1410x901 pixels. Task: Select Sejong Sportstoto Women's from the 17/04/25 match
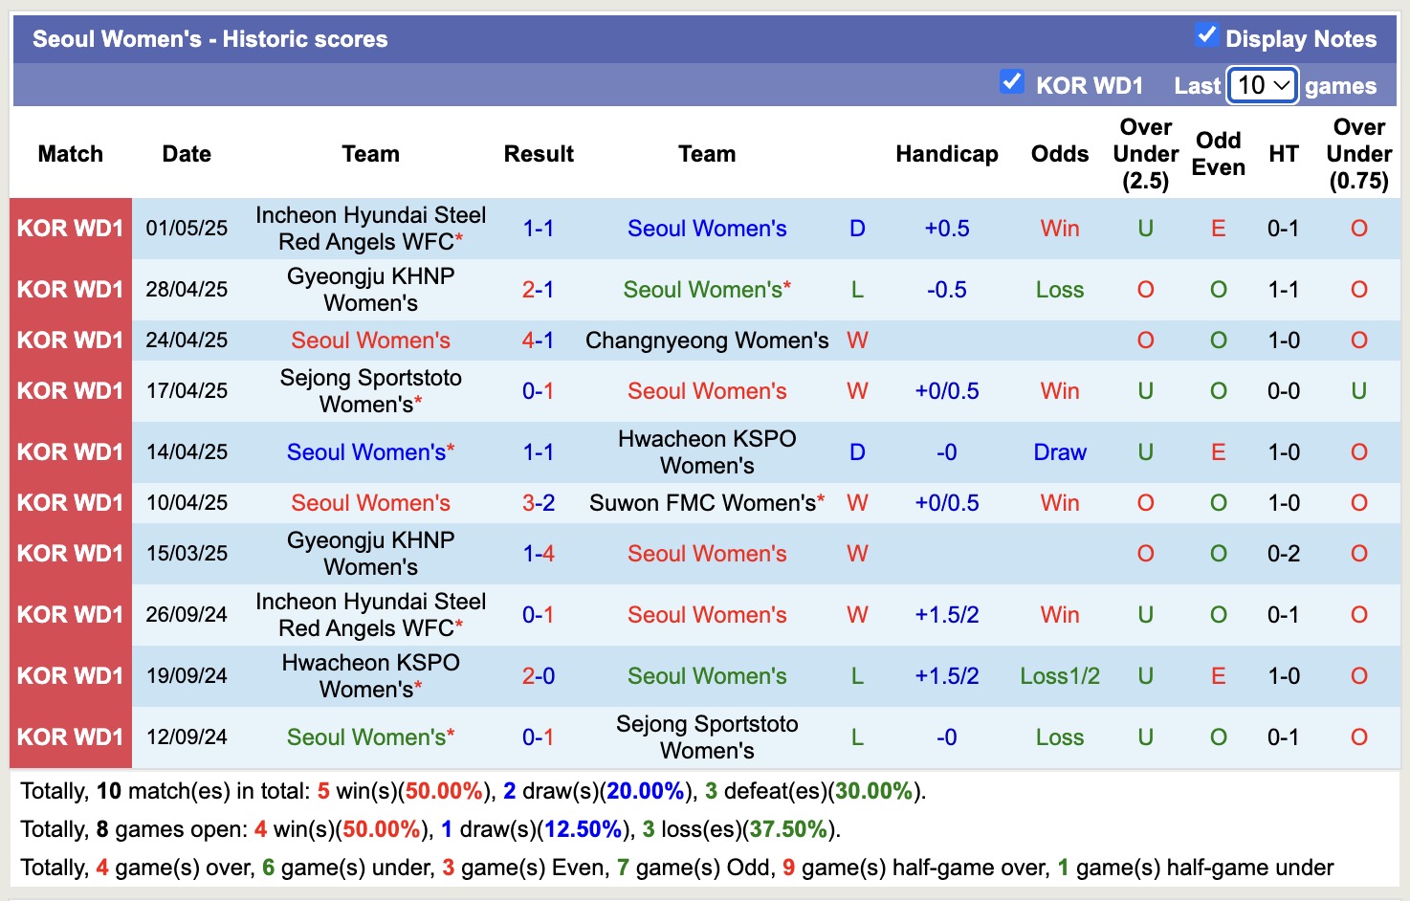[x=370, y=390]
